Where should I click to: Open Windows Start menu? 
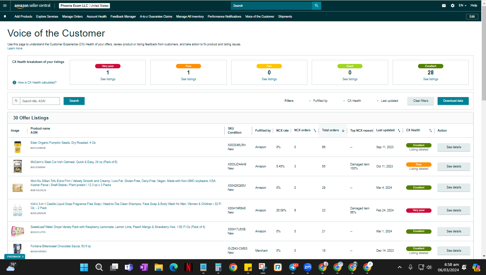click(x=84, y=267)
